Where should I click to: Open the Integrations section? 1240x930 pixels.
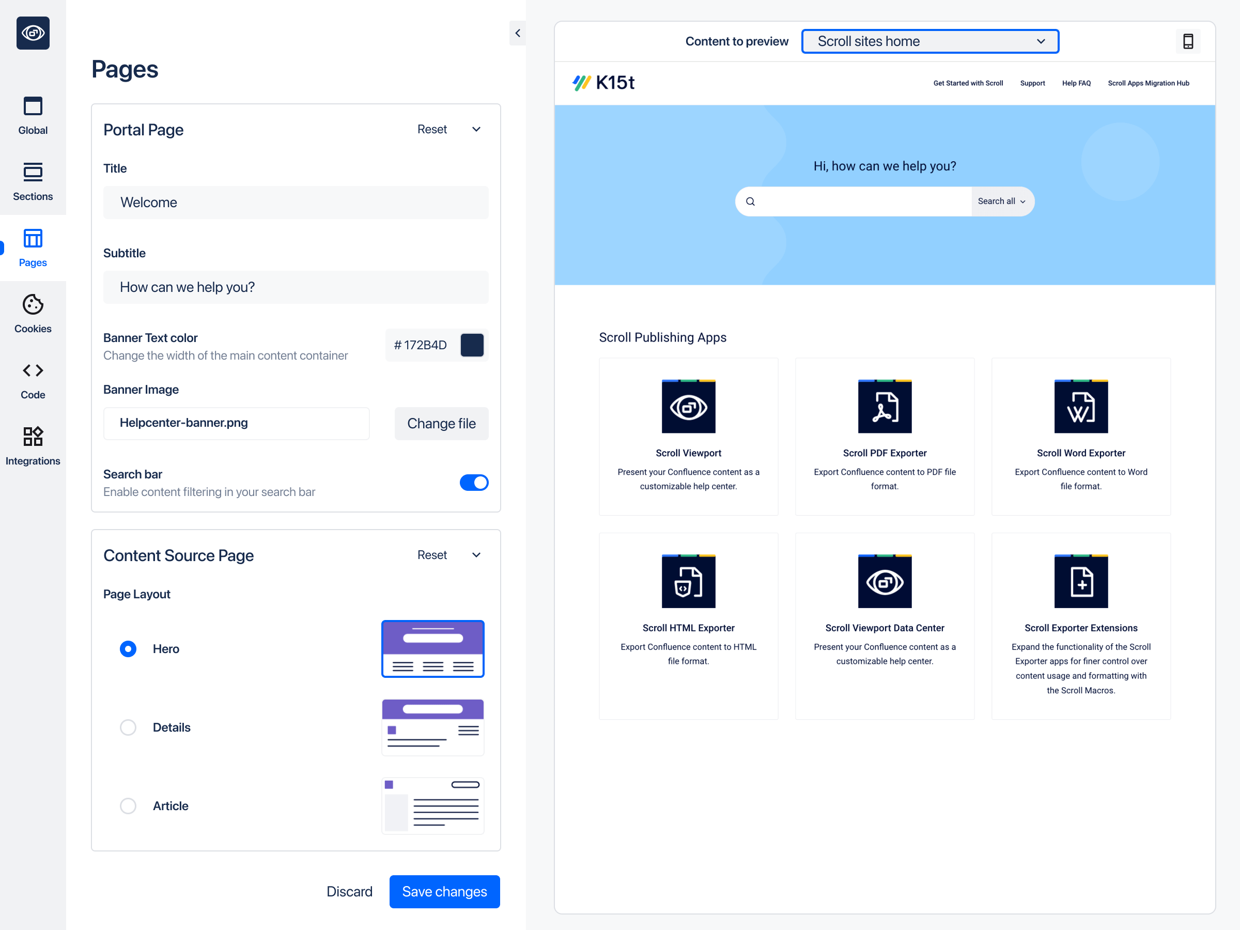click(33, 446)
